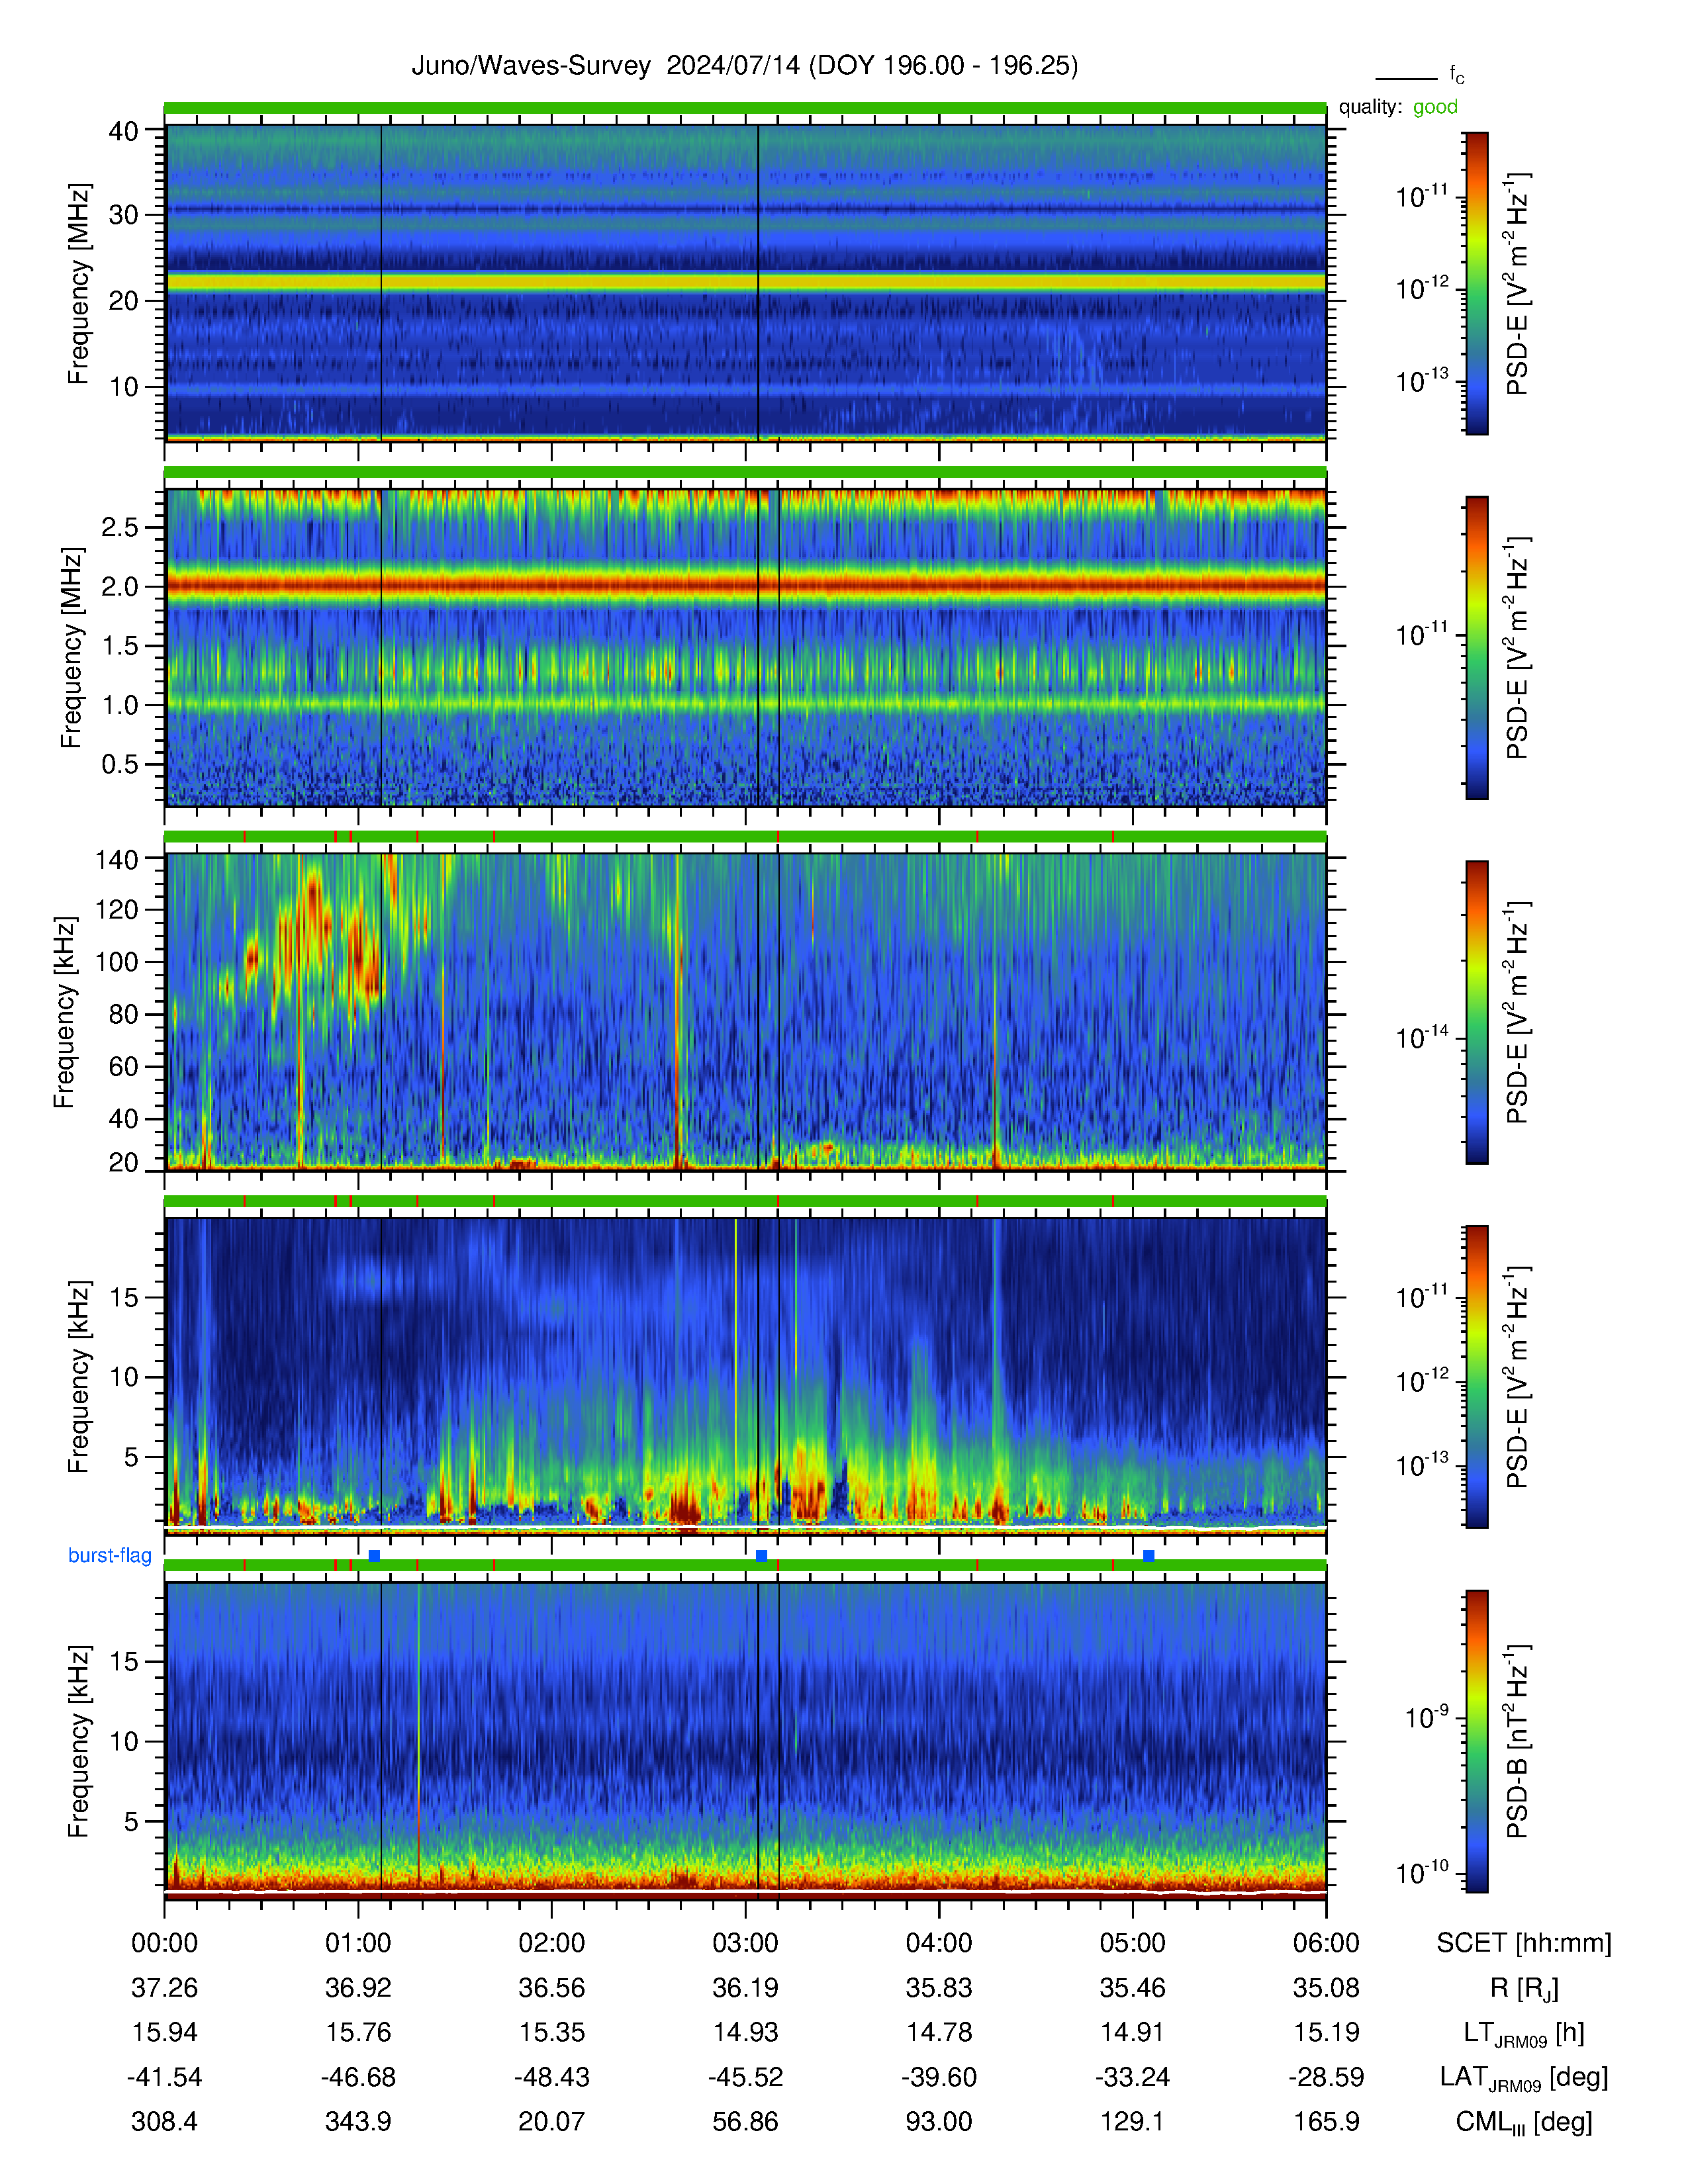This screenshot has height=2184, width=1688.
Task: Click the R value 36.56 under 02:00
Action: tap(551, 1987)
